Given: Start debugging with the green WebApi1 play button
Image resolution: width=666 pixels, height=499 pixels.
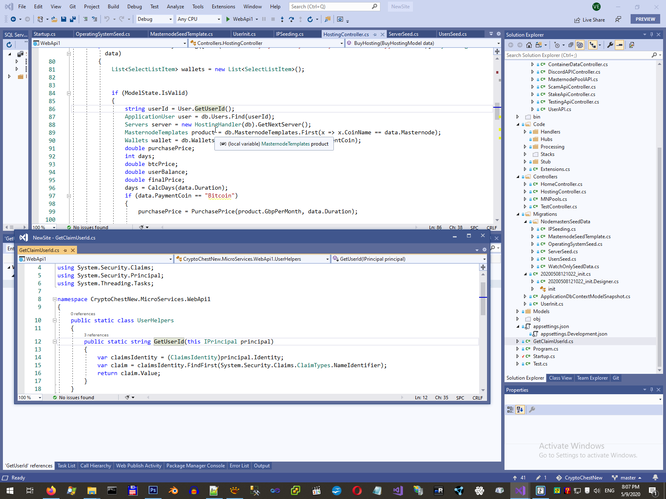Looking at the screenshot, I should pos(228,19).
